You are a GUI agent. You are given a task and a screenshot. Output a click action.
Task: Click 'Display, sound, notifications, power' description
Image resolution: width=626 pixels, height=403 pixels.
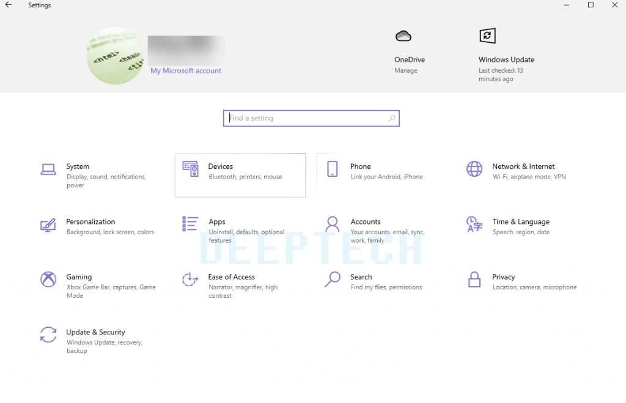coord(106,181)
